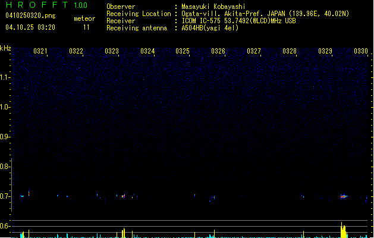Click the 0328 time axis label

coord(290,51)
